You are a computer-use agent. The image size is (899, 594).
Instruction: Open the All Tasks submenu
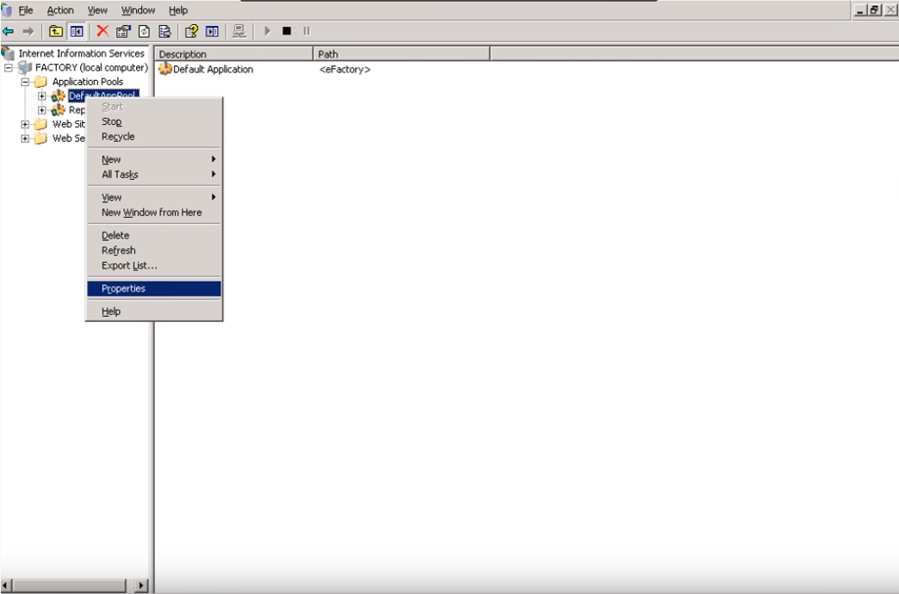pyautogui.click(x=154, y=174)
